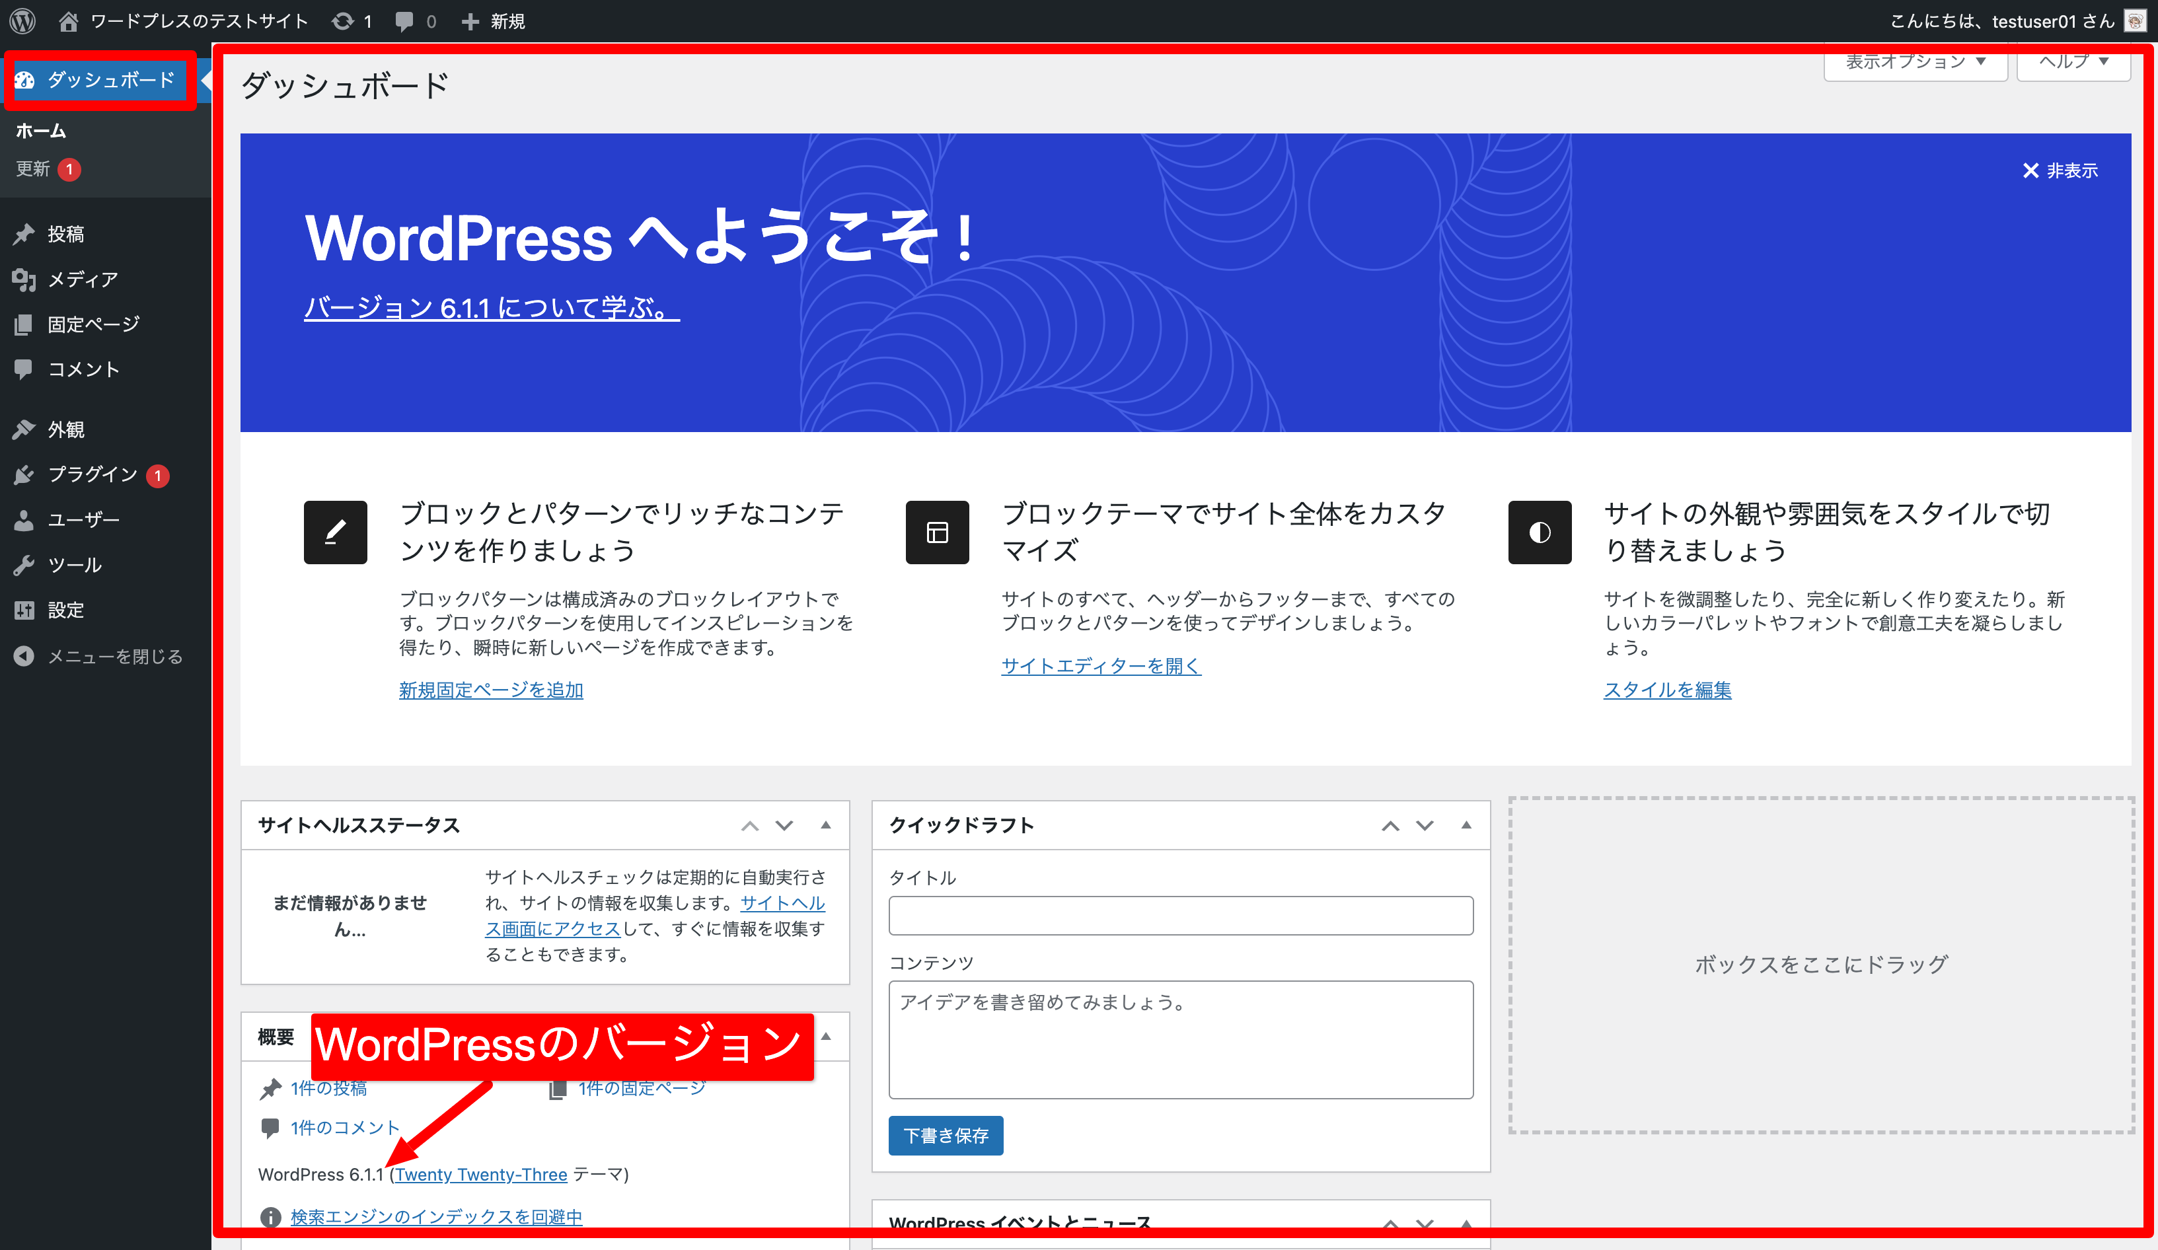Image resolution: width=2158 pixels, height=1250 pixels.
Task: Open the プラグイン menu label
Action: tap(93, 474)
